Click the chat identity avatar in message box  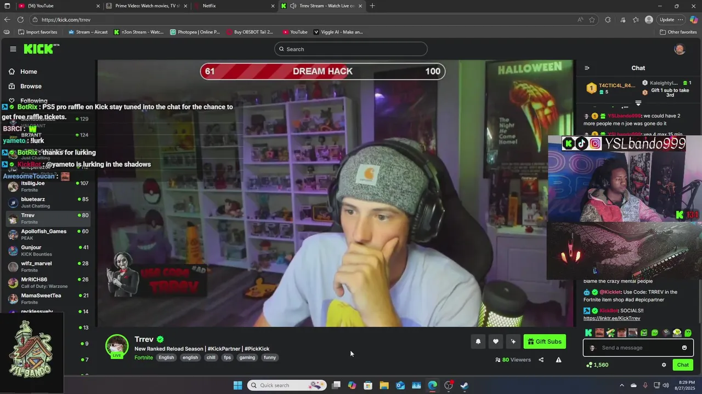click(x=592, y=347)
